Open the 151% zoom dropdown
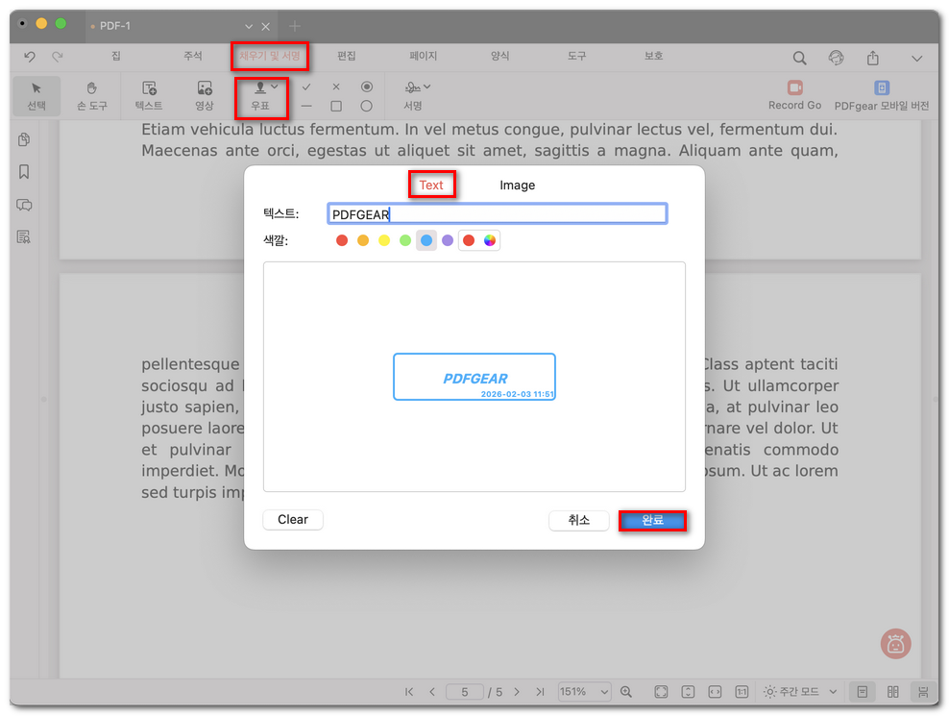This screenshot has height=716, width=949. click(585, 692)
